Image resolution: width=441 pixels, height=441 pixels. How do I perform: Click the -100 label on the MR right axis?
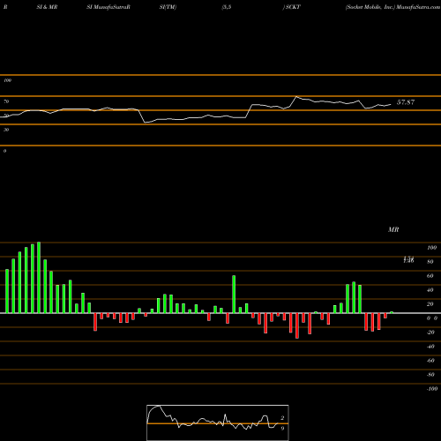click(x=432, y=389)
